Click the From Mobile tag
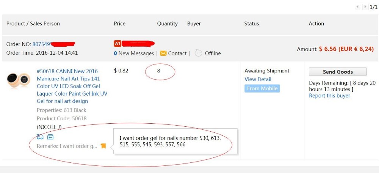This screenshot has height=173, width=379. (262, 88)
